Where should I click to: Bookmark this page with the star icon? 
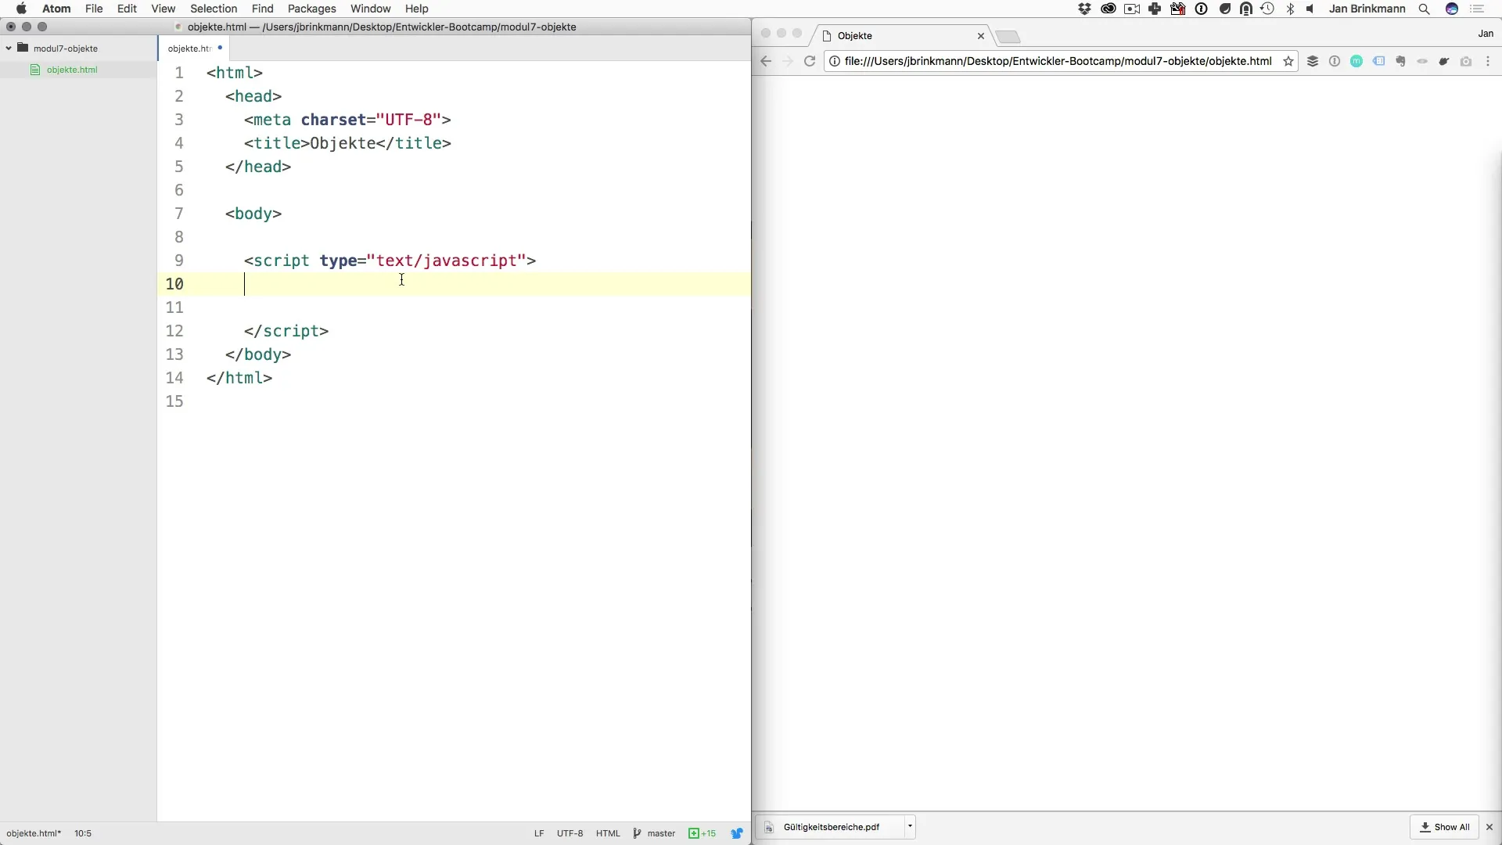click(x=1288, y=61)
